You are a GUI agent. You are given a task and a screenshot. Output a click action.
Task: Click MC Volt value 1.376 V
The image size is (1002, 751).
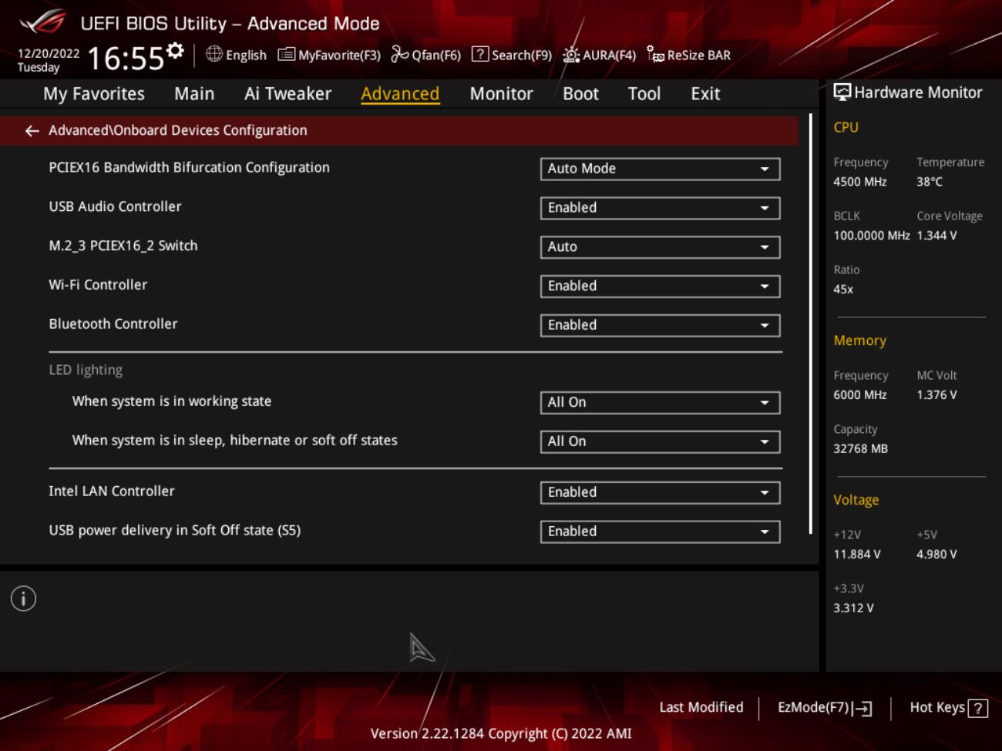click(x=936, y=395)
